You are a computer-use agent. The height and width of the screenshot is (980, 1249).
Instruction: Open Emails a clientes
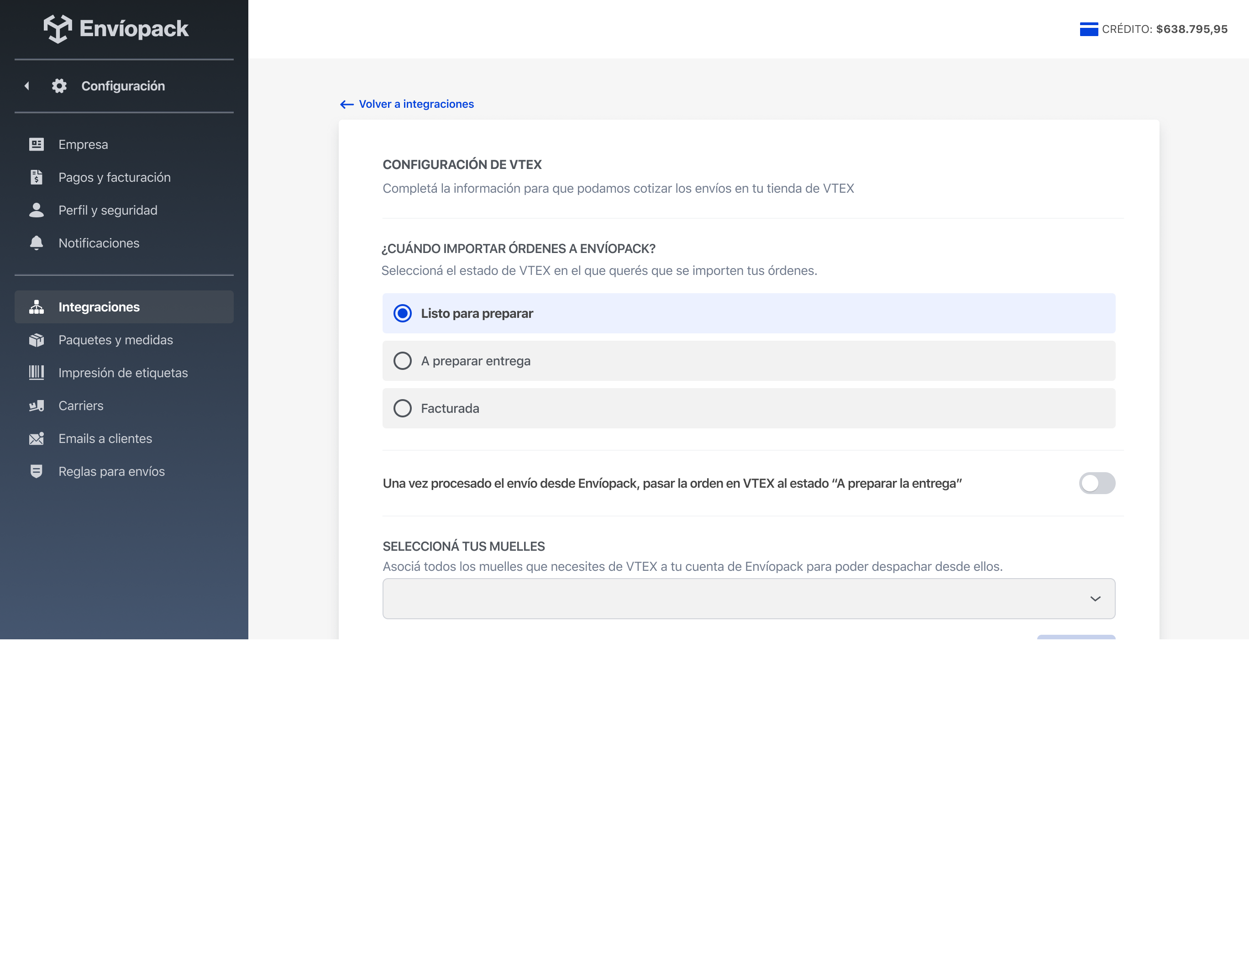tap(124, 439)
